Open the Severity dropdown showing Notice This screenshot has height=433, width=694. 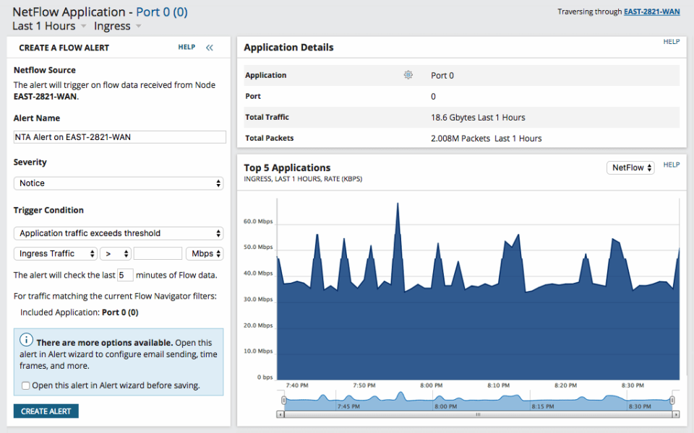click(118, 183)
